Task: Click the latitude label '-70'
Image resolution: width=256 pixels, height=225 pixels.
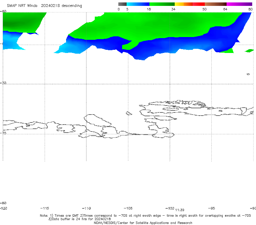Action: (3, 83)
